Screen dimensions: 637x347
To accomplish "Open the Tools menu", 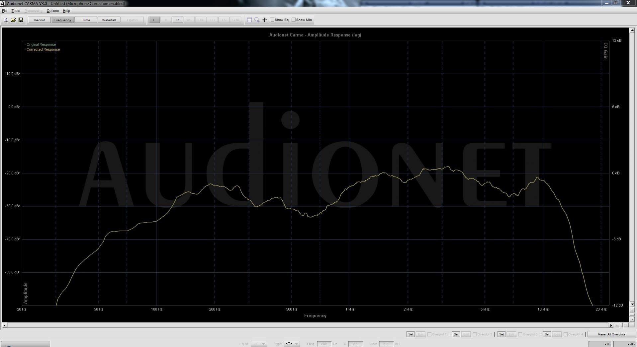I will [16, 11].
